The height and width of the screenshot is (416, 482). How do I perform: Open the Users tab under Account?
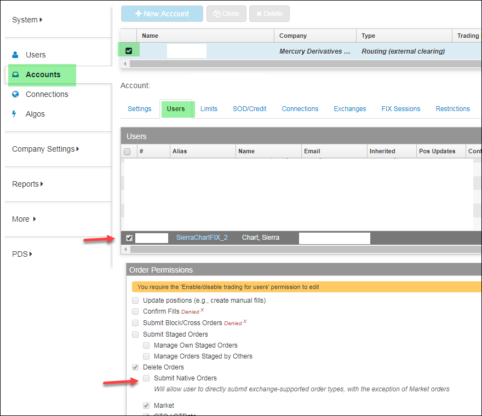[x=176, y=109]
